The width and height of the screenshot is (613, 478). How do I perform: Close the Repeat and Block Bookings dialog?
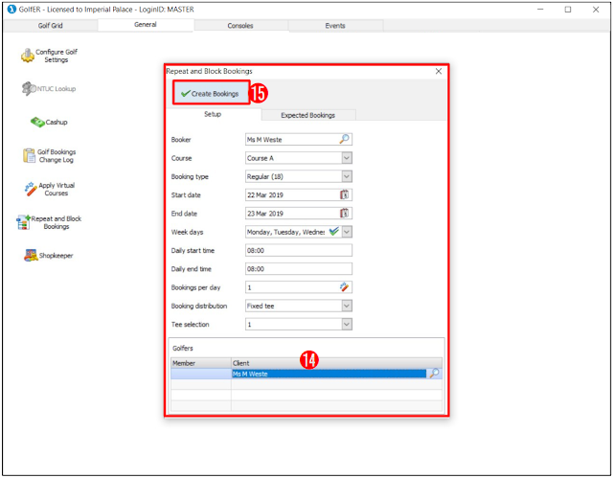(x=439, y=71)
